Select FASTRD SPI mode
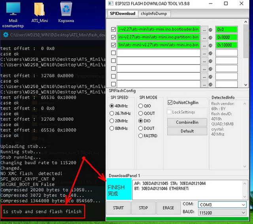This screenshot has height=224, width=253. tap(147, 136)
